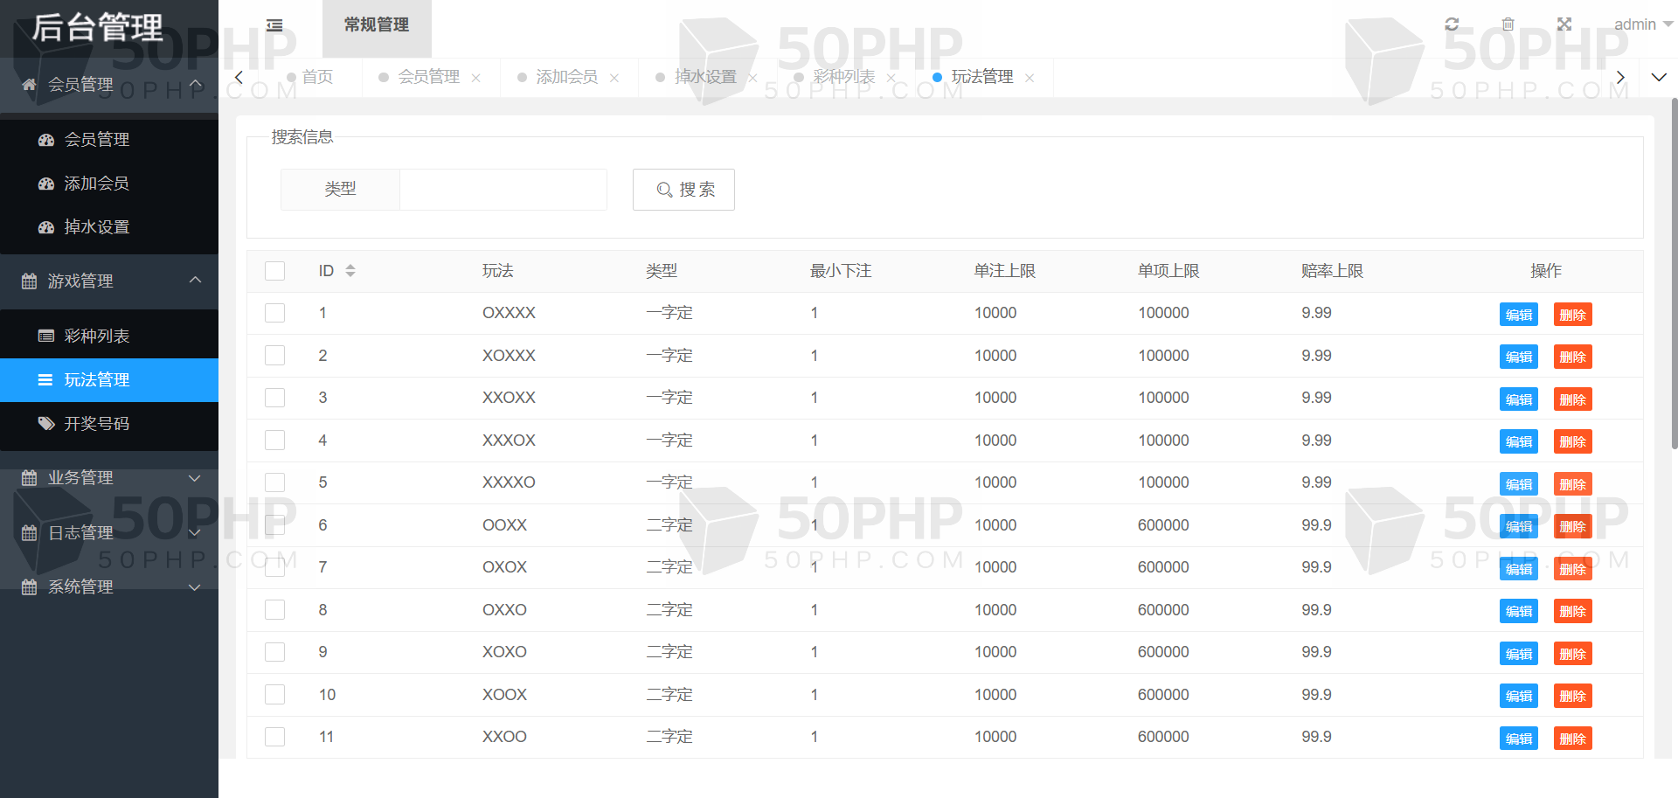The width and height of the screenshot is (1678, 798).
Task: Tick the select-all checkbox in table header
Action: click(275, 271)
